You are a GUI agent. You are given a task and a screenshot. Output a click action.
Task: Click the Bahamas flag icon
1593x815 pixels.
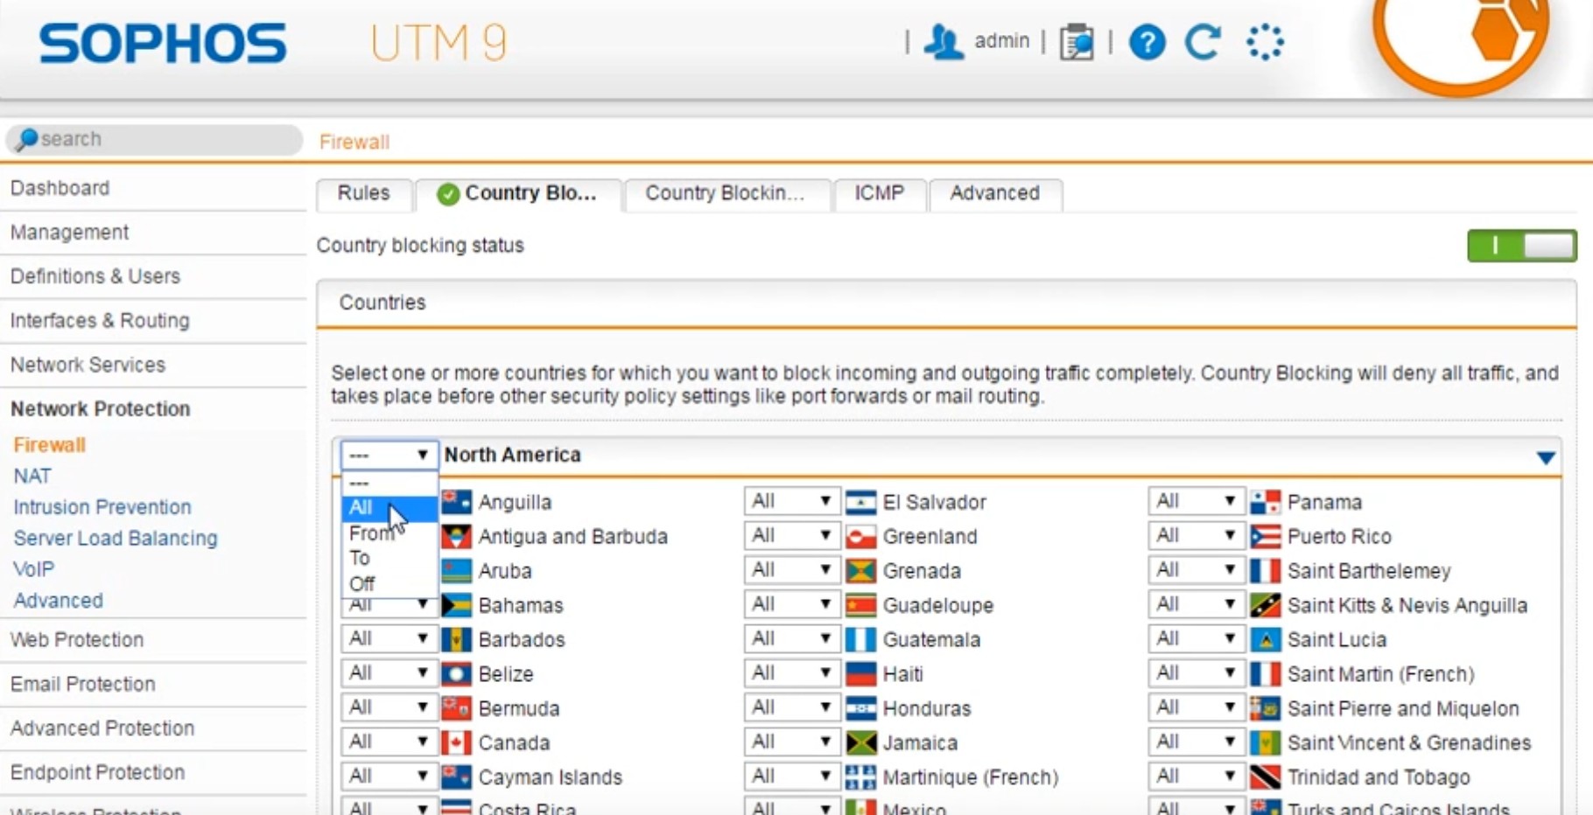(x=456, y=605)
